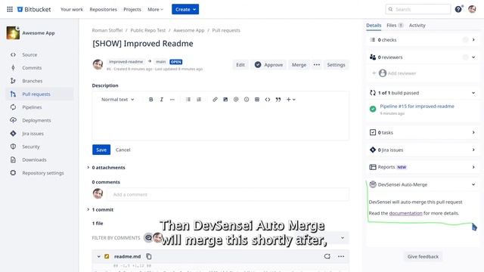Viewport: 484px width, 272px height.
Task: Click the Merge button
Action: pyautogui.click(x=299, y=65)
